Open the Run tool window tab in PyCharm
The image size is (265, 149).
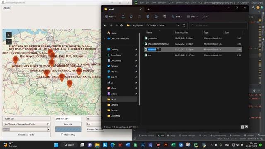point(161,135)
